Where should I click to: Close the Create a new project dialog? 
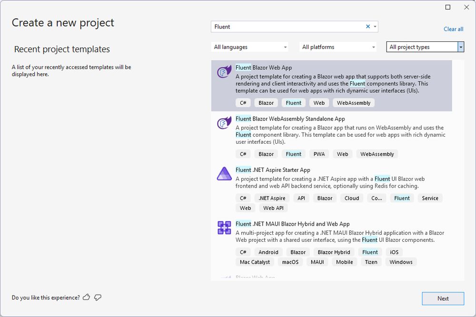pyautogui.click(x=466, y=7)
